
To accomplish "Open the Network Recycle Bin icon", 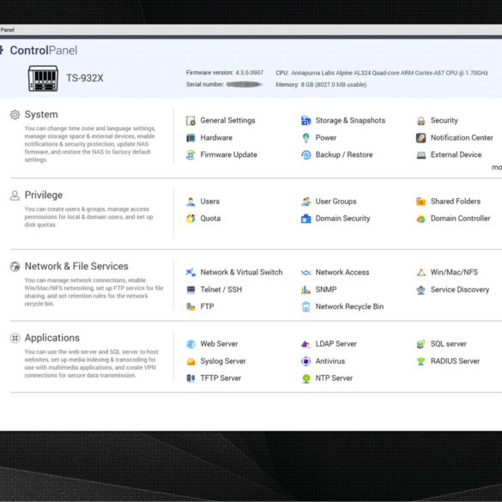I will point(306,306).
